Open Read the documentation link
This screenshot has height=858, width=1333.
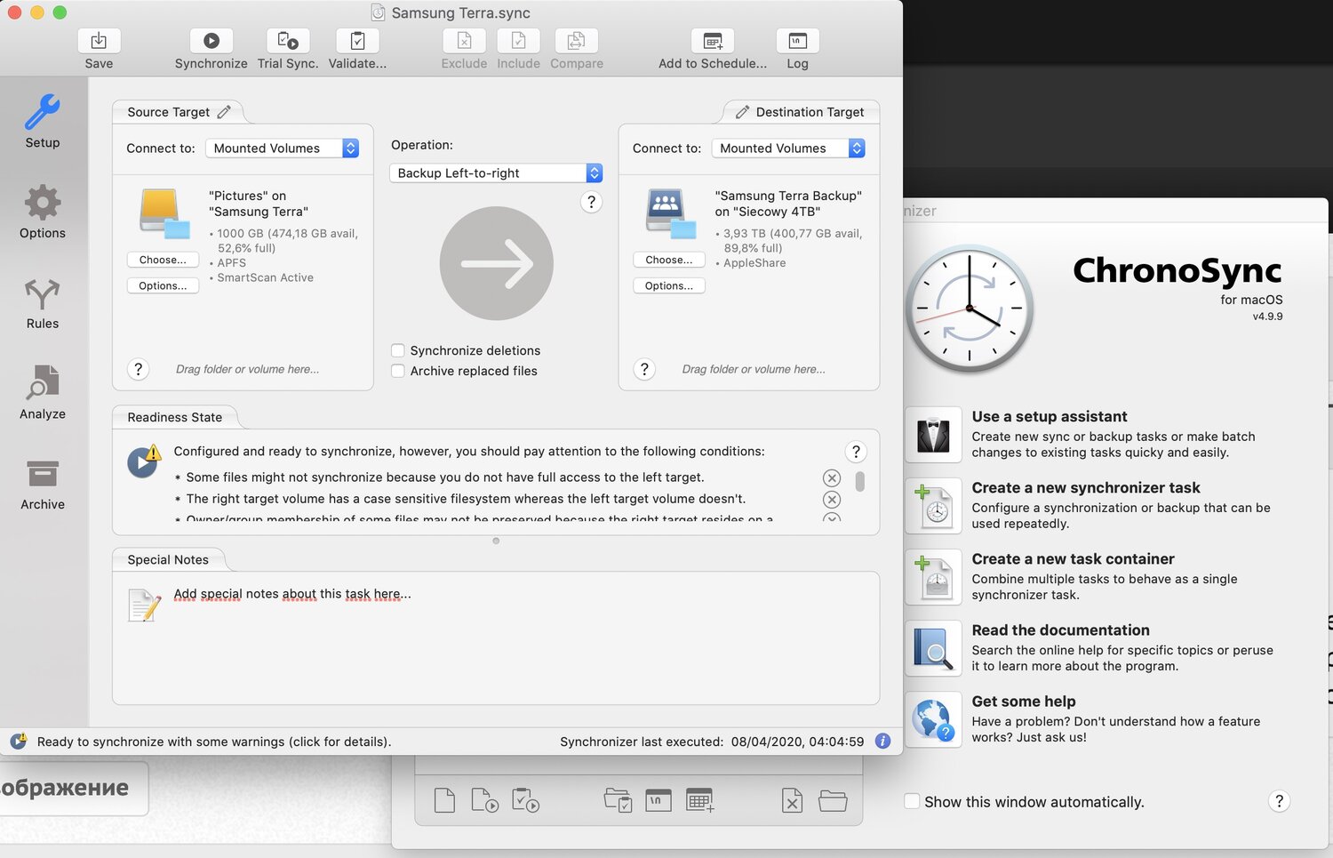[x=1061, y=629]
